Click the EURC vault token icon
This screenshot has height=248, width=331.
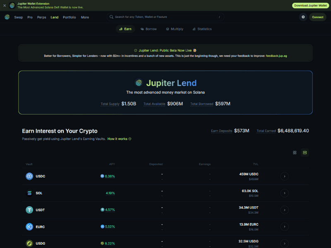(x=29, y=227)
